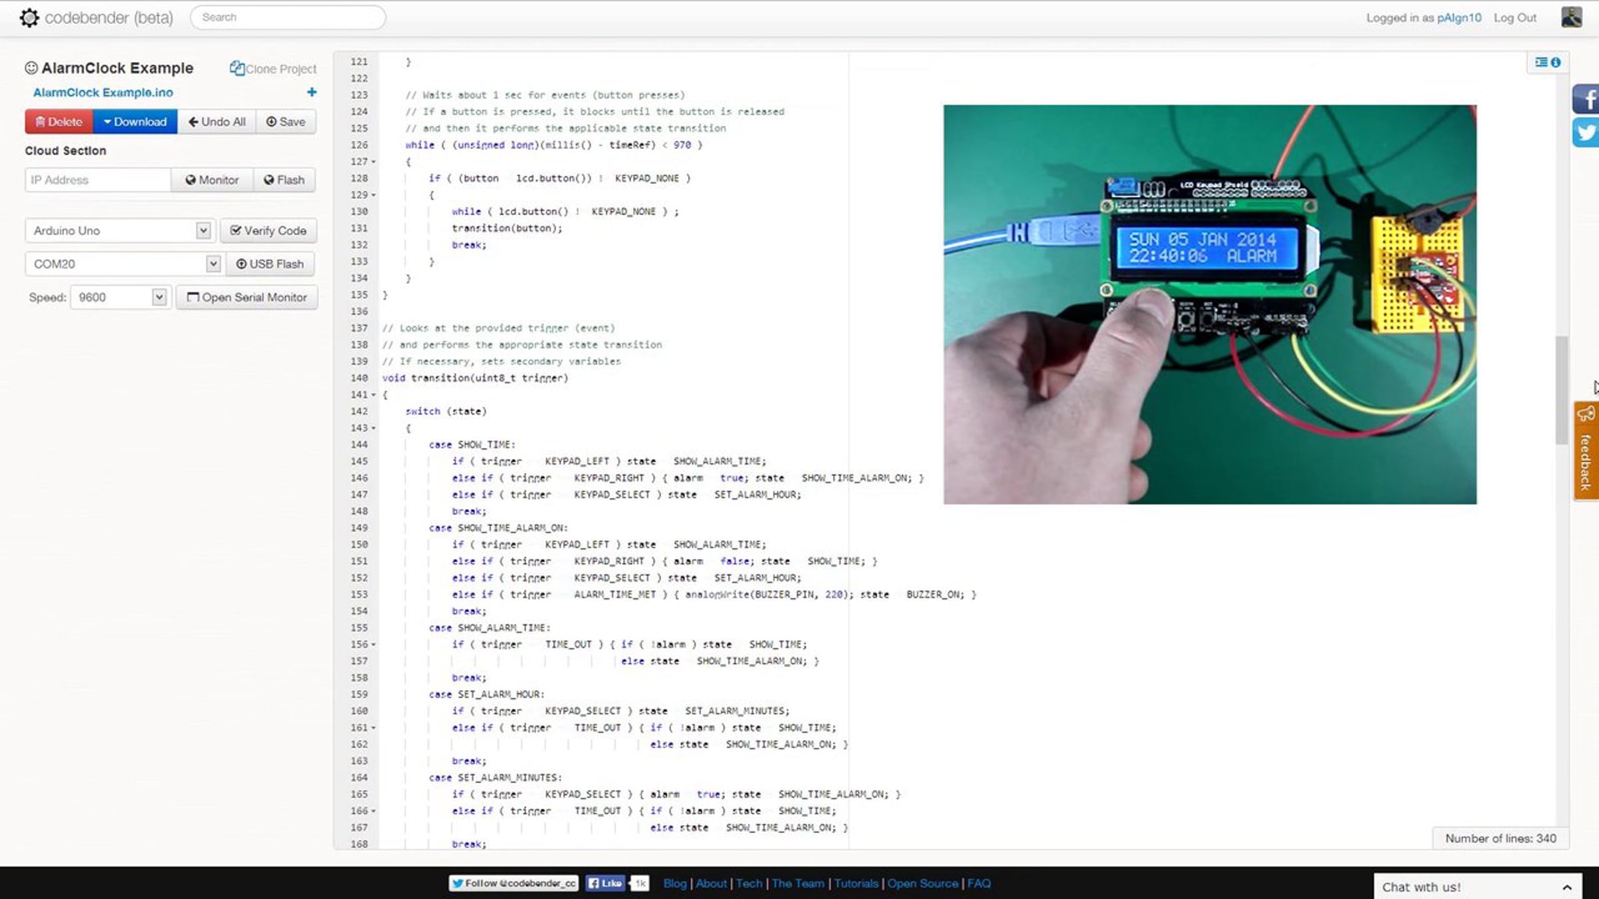Viewport: 1599px width, 899px height.
Task: Click Facebook Like button in footer
Action: coord(605,883)
